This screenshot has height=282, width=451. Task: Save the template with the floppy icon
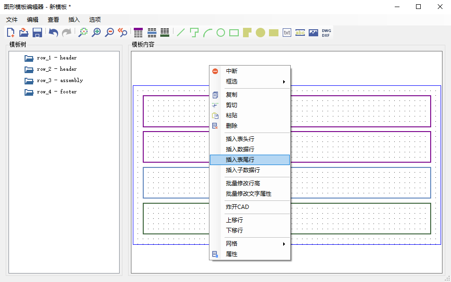[x=37, y=33]
